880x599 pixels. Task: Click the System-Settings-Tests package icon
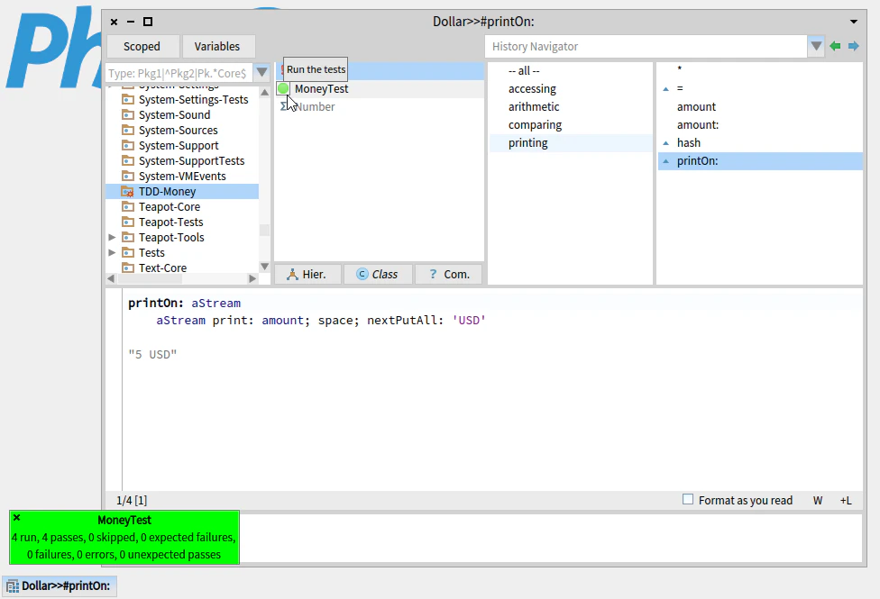[x=128, y=100]
